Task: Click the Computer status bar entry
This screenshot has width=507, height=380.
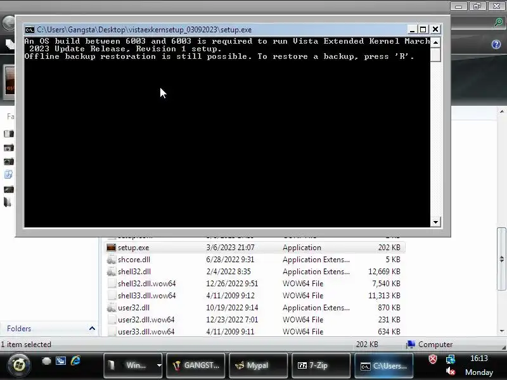Action: tap(430, 345)
